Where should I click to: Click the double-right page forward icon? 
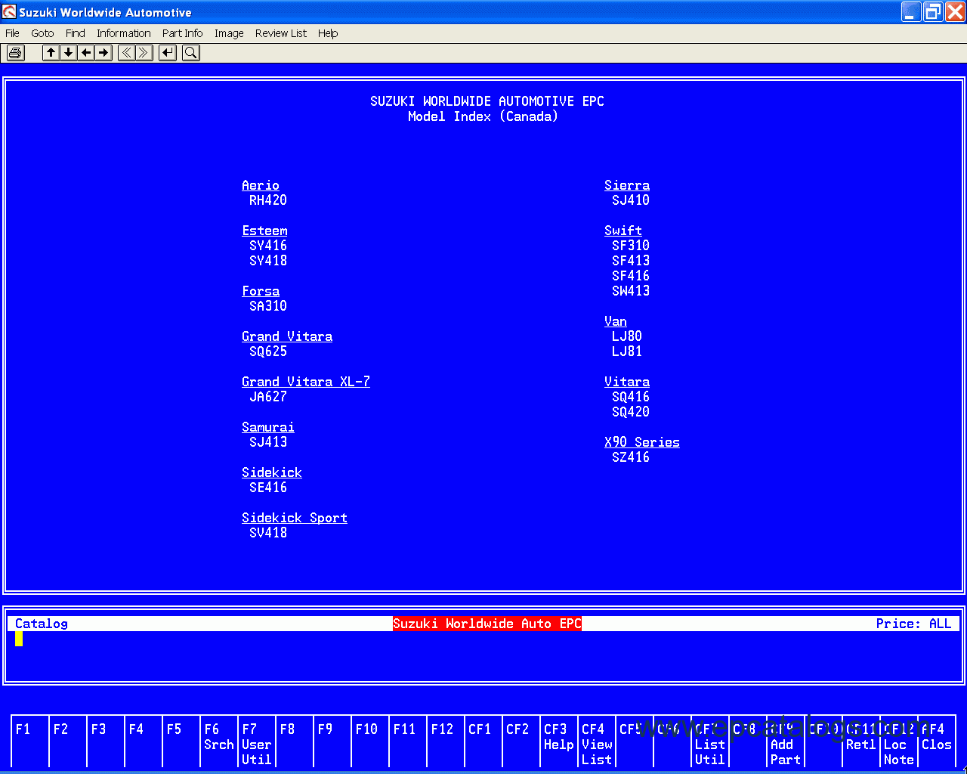tap(144, 53)
